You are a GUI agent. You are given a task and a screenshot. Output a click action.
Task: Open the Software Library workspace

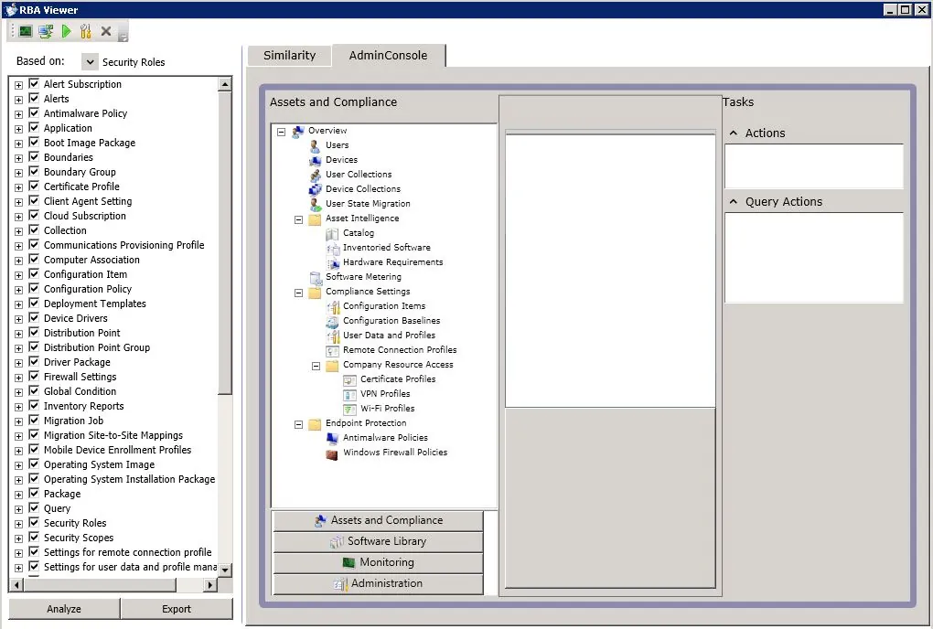[x=378, y=541]
